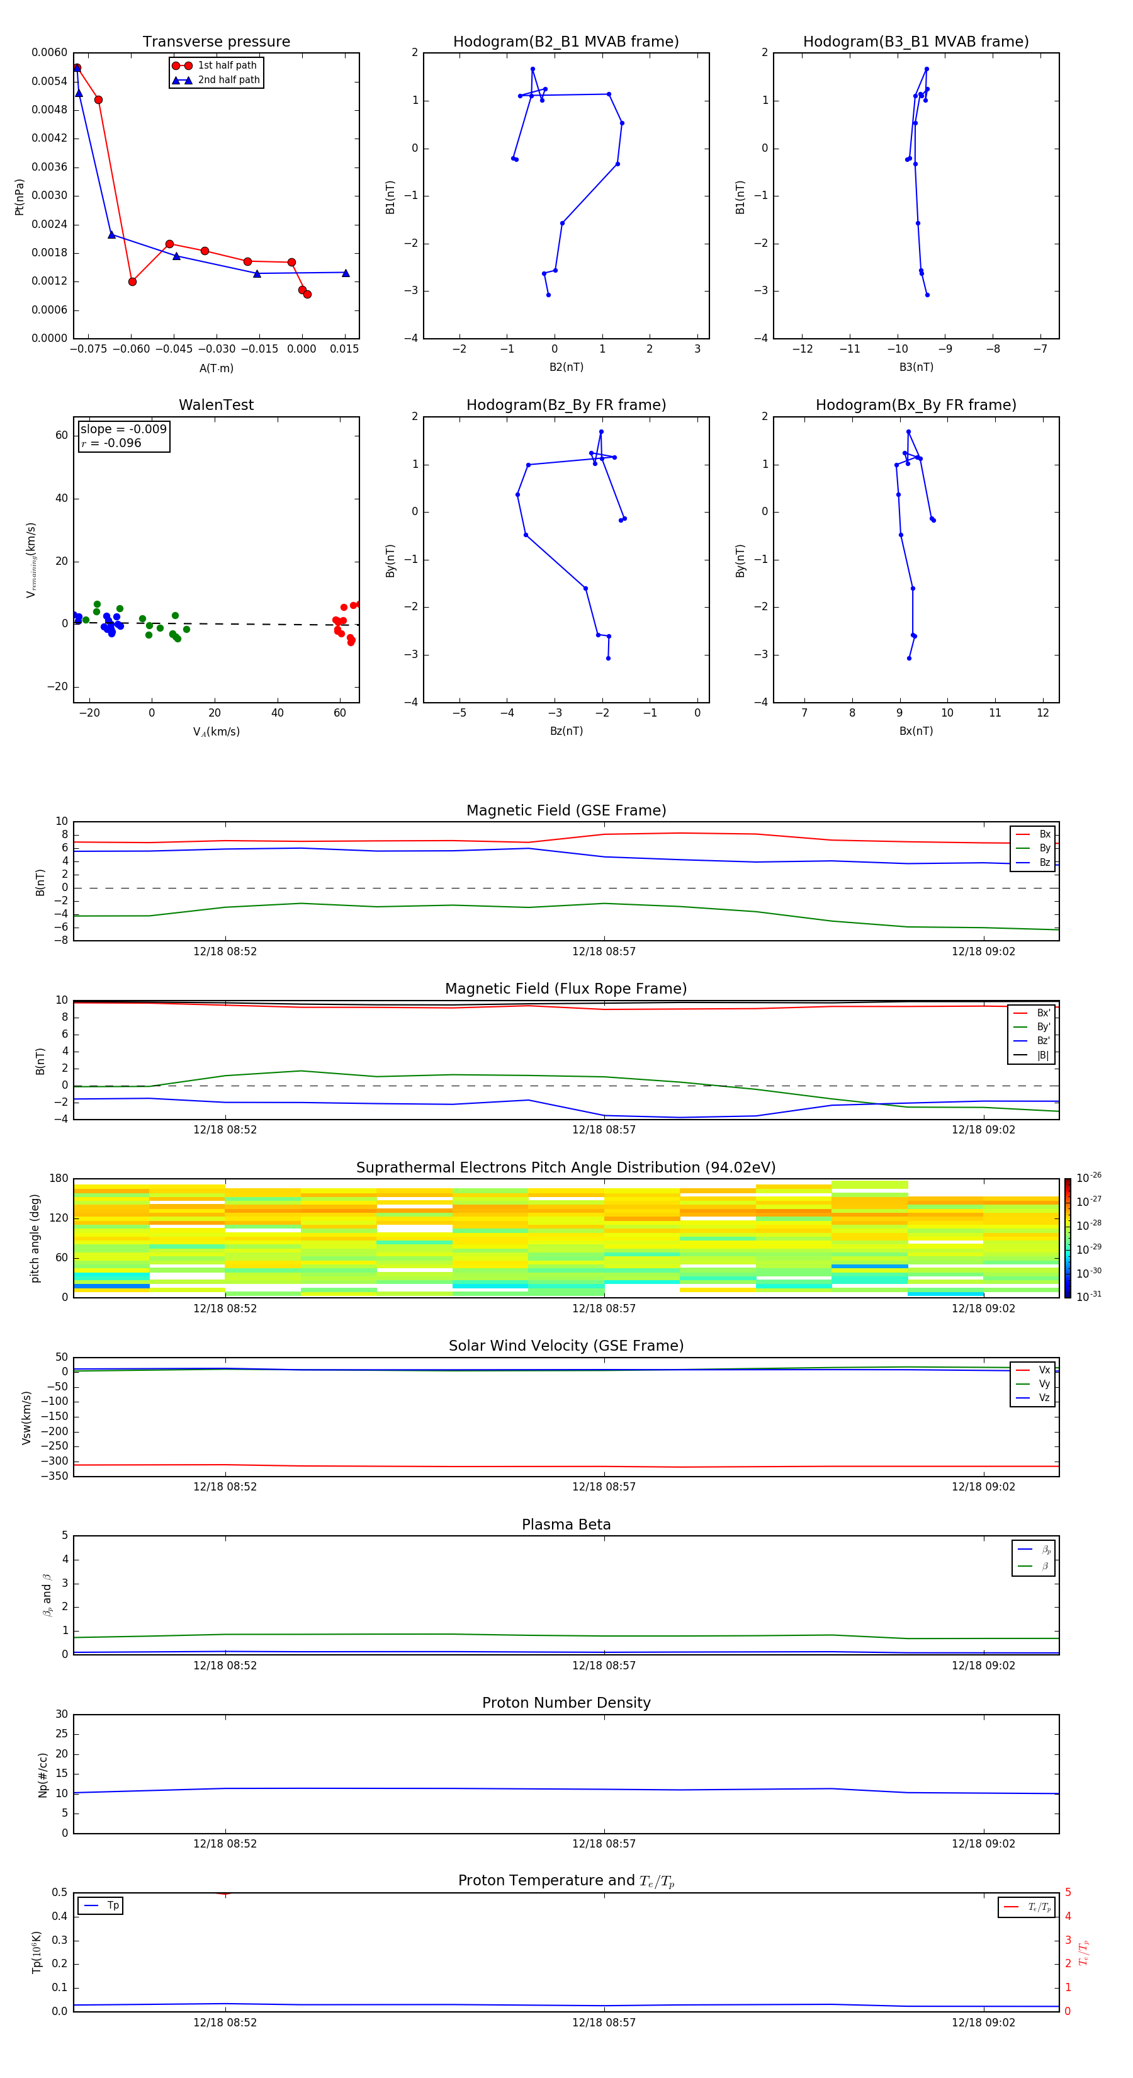Click the |B| legend entry in flux rope panel
This screenshot has width=1133, height=2078.
click(1032, 1056)
